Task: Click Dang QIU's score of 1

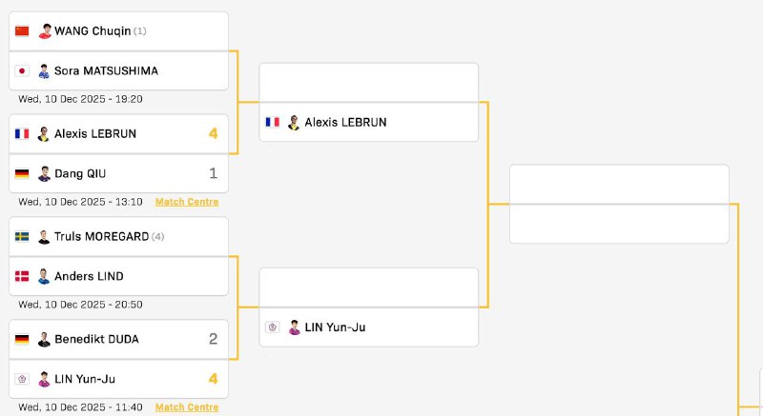Action: click(x=213, y=174)
